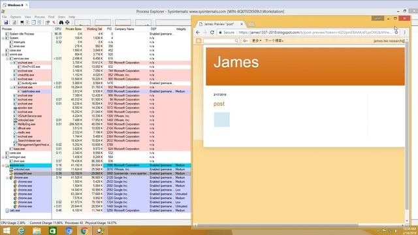
Task: Sort by the Integrity column header
Action: (181, 29)
